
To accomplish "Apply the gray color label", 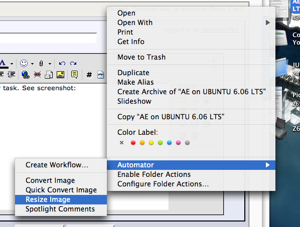I will (187, 142).
